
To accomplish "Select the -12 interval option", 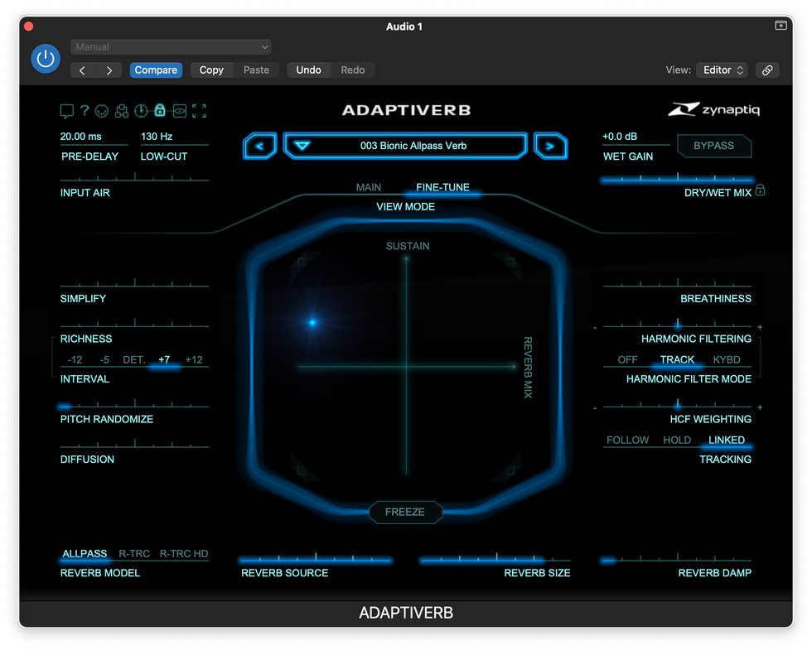I will tap(75, 359).
